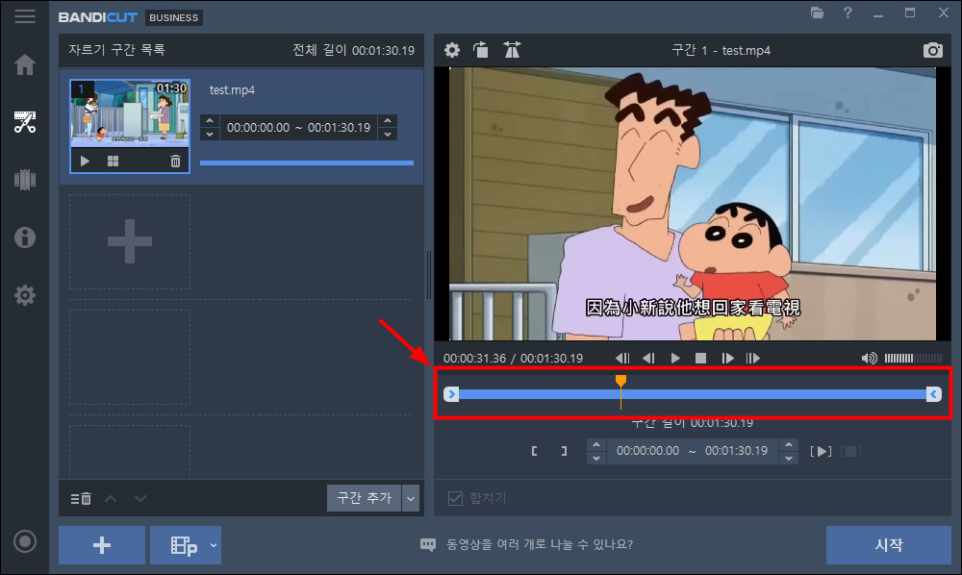Play the video preview
Image resolution: width=962 pixels, height=575 pixels.
click(675, 358)
